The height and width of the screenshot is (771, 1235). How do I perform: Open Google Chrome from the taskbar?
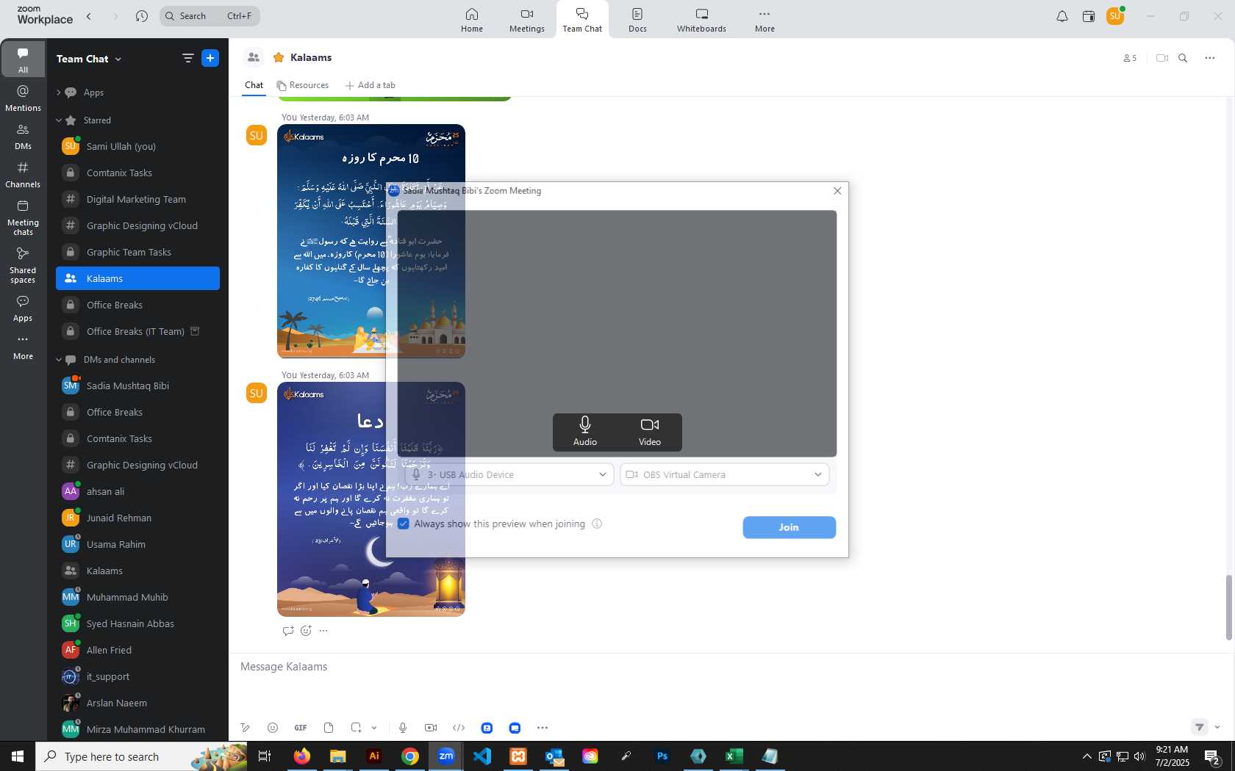(410, 756)
